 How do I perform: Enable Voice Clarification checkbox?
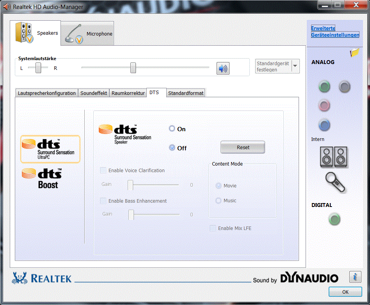[103, 170]
